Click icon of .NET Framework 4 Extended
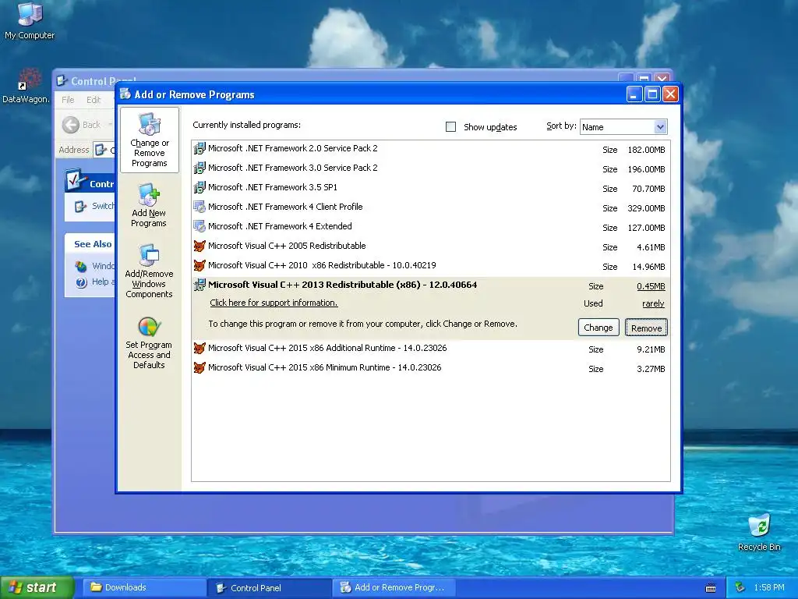The height and width of the screenshot is (599, 798). click(199, 227)
